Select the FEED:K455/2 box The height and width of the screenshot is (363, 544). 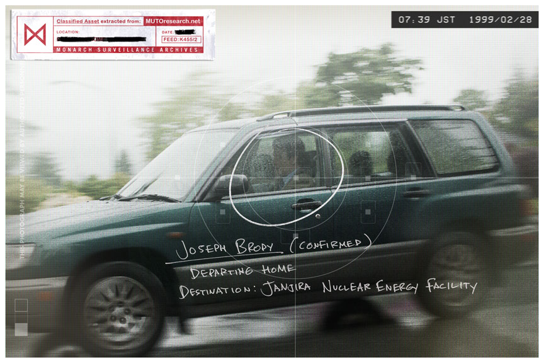pyautogui.click(x=181, y=40)
